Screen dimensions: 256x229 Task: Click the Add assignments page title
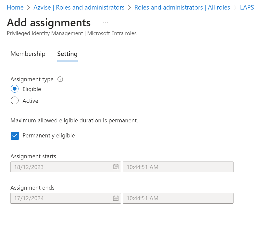click(x=48, y=23)
